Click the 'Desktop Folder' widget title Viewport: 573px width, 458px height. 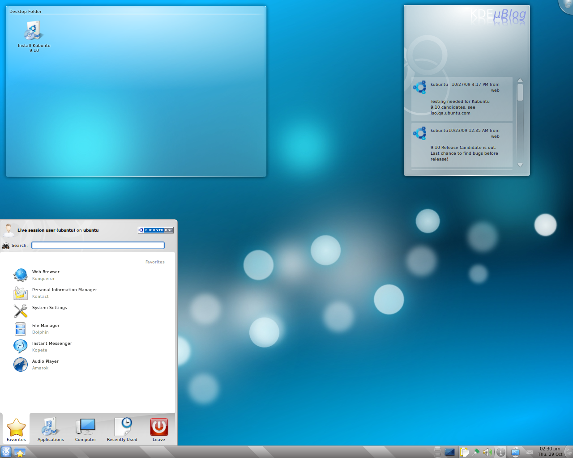pos(26,12)
